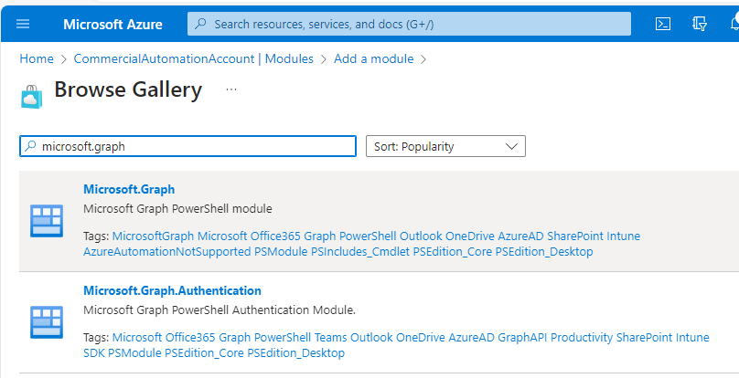Viewport: 739px width, 378px height.
Task: Open the hamburger portal menu
Action: tap(23, 24)
